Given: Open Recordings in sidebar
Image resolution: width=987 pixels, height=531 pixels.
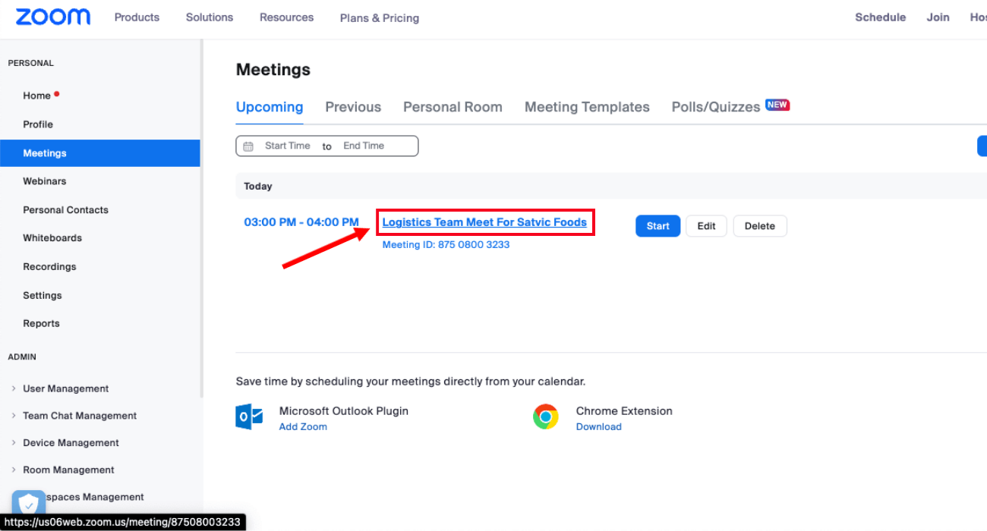Looking at the screenshot, I should (49, 267).
